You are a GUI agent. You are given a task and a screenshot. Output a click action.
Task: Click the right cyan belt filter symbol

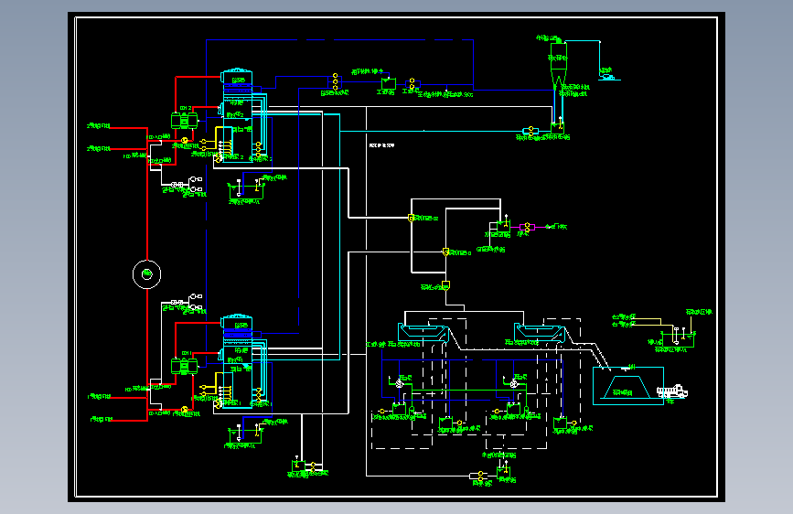pos(540,332)
